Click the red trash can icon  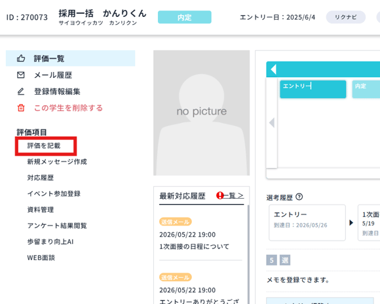tap(21, 108)
